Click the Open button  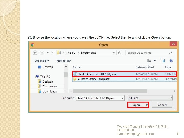(x=136, y=105)
